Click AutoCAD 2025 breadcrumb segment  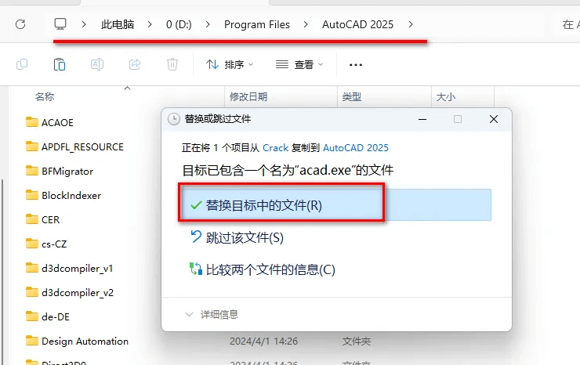(357, 24)
